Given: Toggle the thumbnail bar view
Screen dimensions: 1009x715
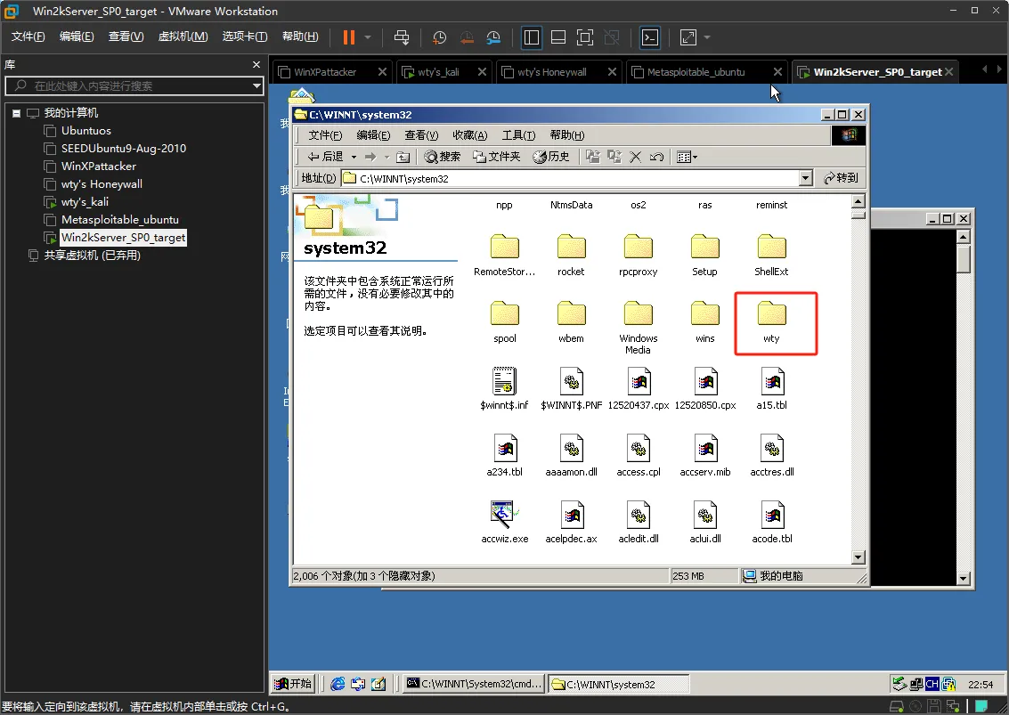Looking at the screenshot, I should coord(558,37).
